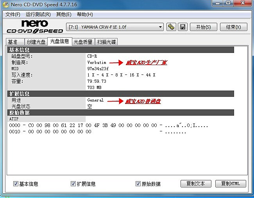Switch to the 扫描光碟 tab
Image resolution: width=254 pixels, height=198 pixels.
[106, 42]
